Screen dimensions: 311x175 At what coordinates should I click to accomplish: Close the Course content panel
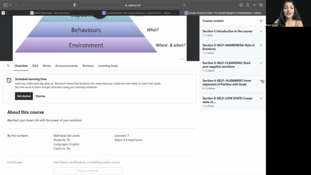coord(261,21)
